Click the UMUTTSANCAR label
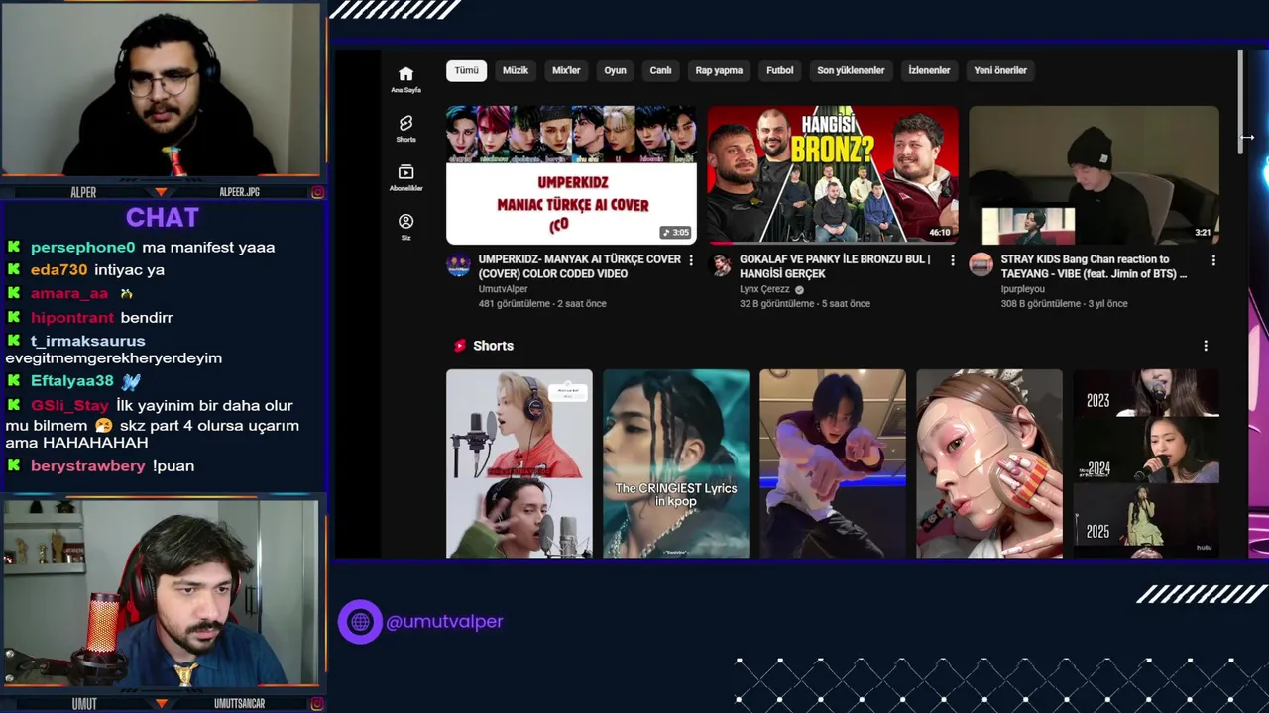This screenshot has height=713, width=1269. click(x=239, y=704)
